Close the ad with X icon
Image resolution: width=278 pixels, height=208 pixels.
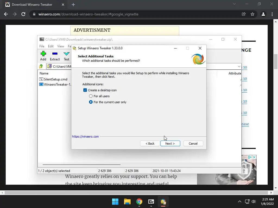[254, 157]
